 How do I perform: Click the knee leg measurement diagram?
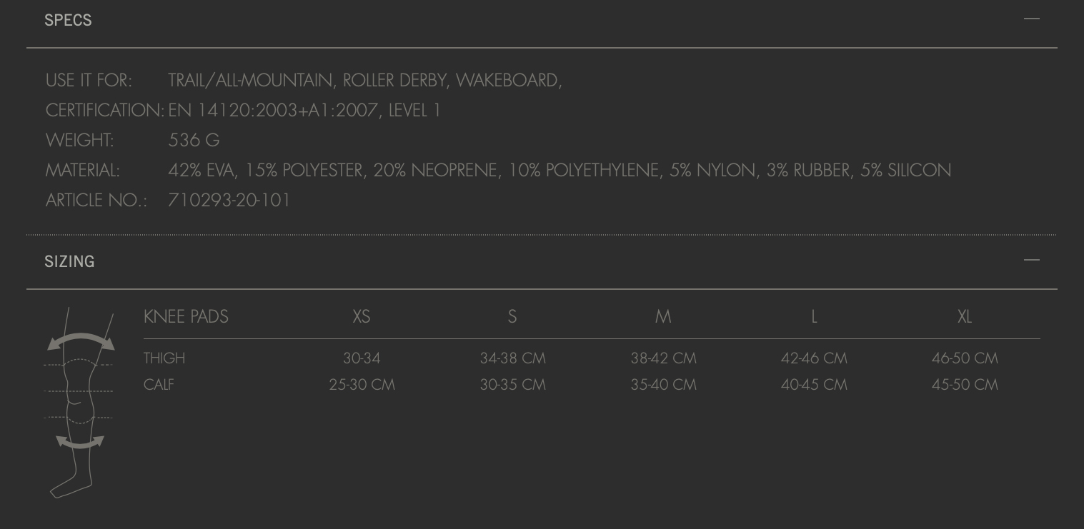[x=79, y=402]
